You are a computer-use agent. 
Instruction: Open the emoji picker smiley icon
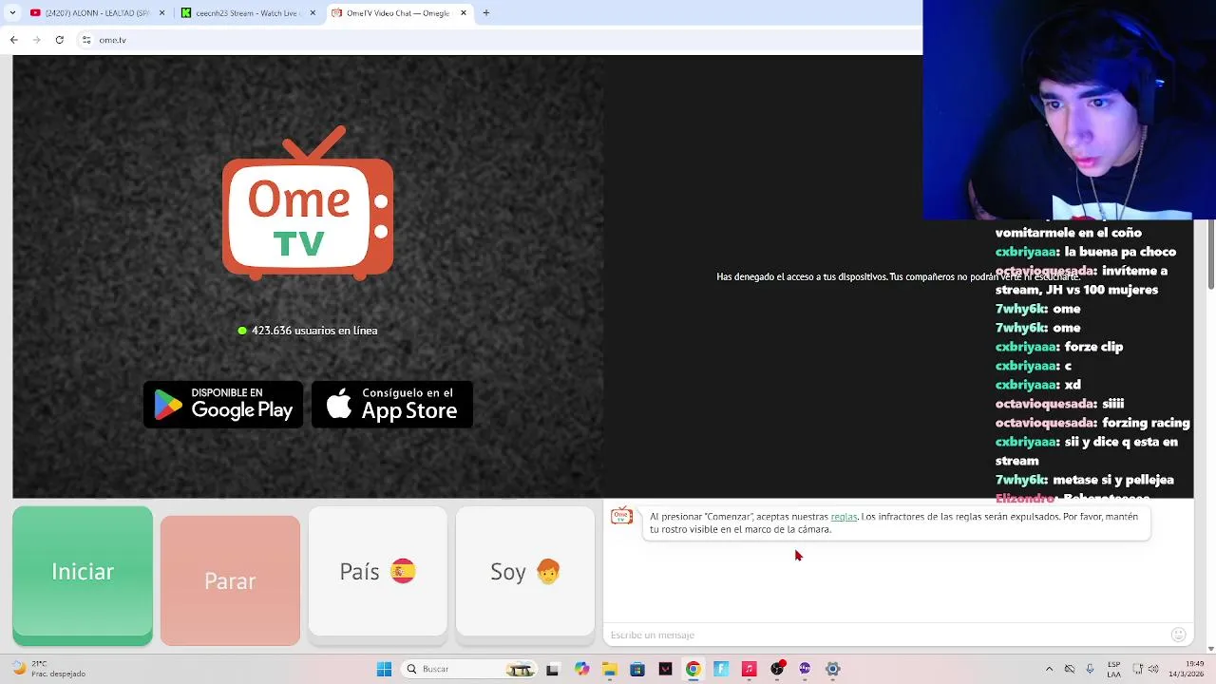click(x=1179, y=635)
